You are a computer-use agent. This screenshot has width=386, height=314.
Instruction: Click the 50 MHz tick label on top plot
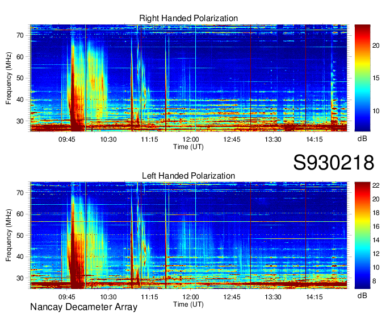point(20,78)
